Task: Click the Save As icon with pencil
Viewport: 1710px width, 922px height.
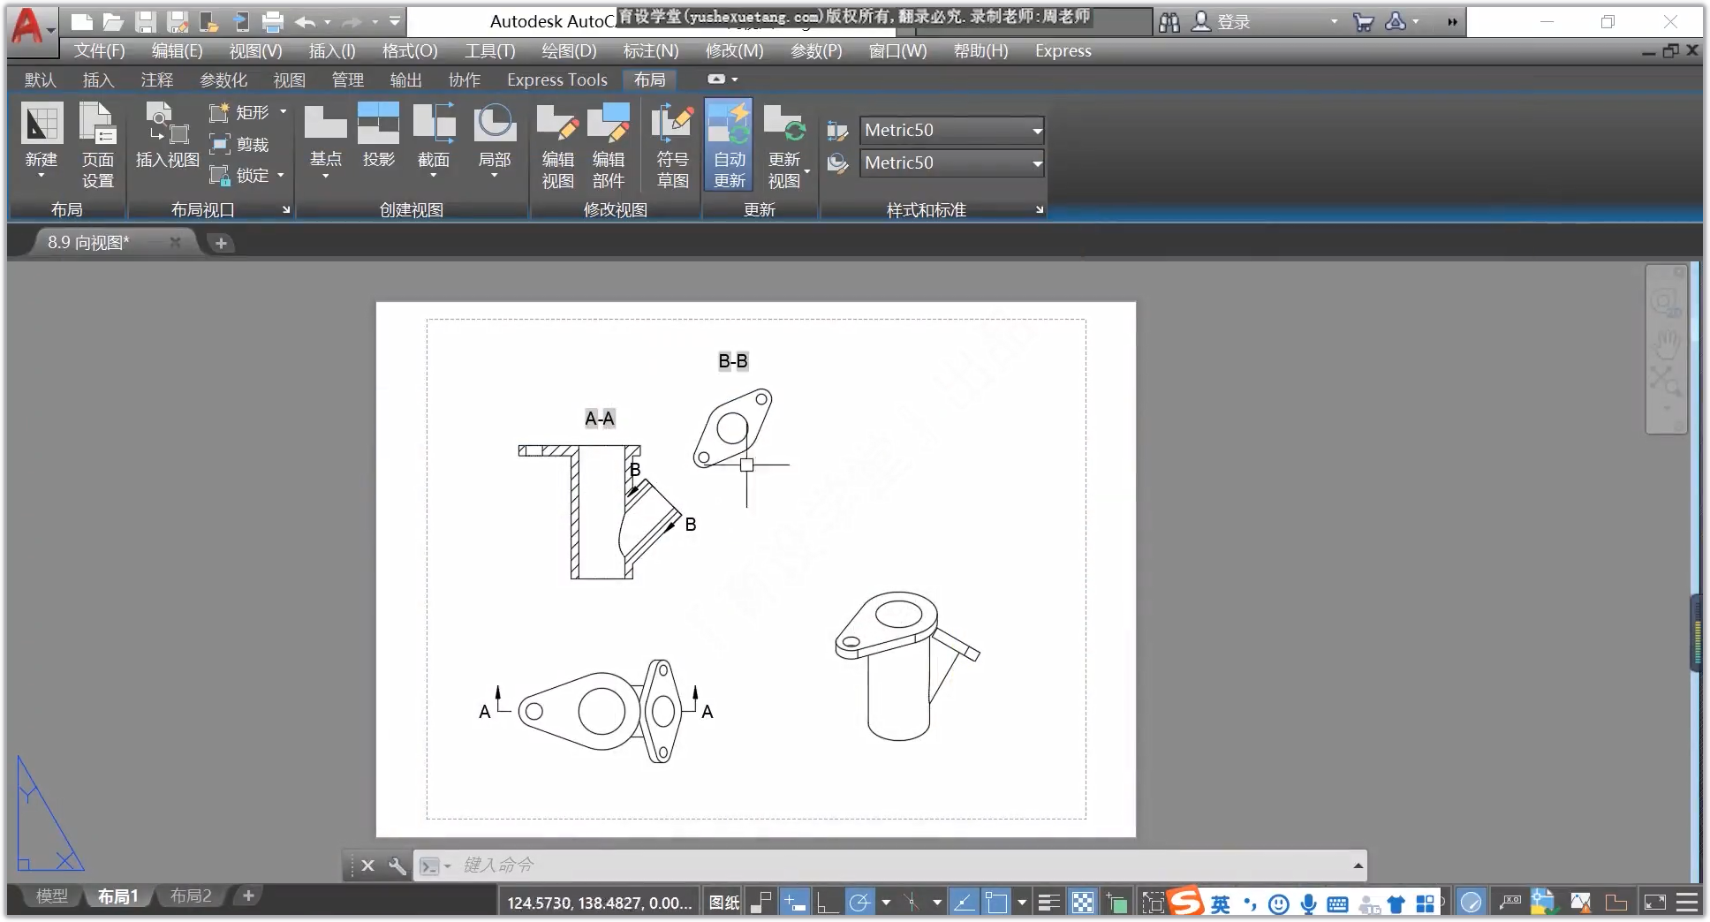Action: click(x=178, y=22)
